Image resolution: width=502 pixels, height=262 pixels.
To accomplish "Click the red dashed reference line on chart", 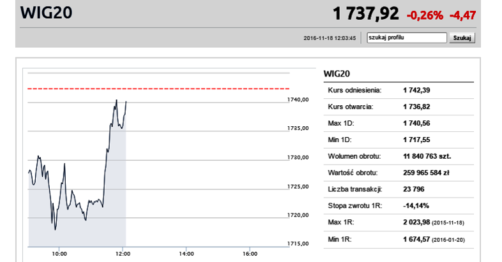I will pyautogui.click(x=158, y=89).
